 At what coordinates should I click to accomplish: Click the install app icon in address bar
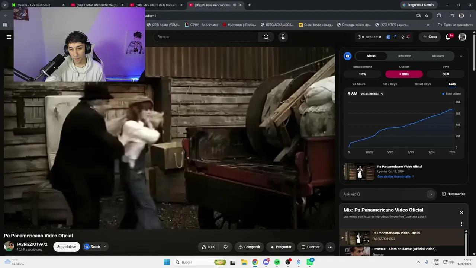[418, 16]
